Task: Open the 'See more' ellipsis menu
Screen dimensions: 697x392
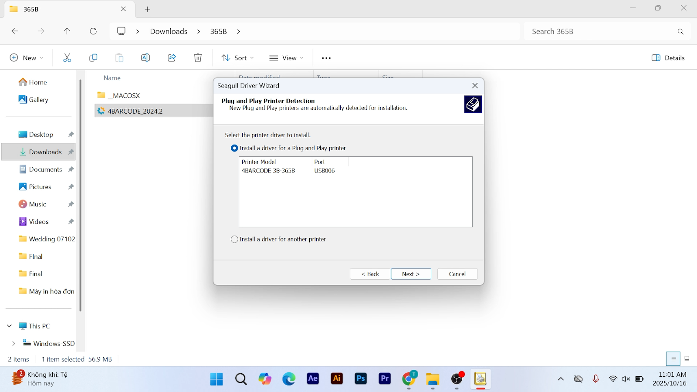Action: click(326, 58)
